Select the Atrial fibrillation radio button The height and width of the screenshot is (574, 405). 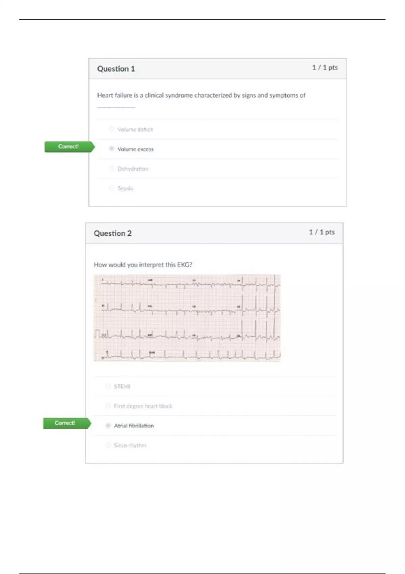coord(108,425)
